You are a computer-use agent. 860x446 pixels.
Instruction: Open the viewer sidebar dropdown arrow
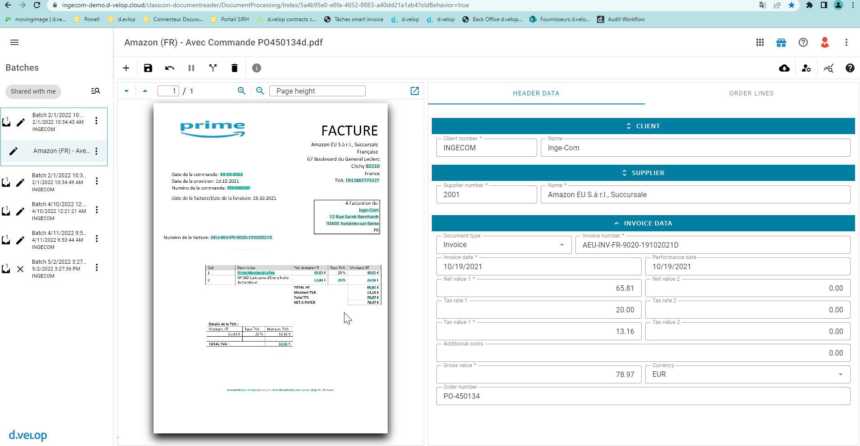point(127,91)
